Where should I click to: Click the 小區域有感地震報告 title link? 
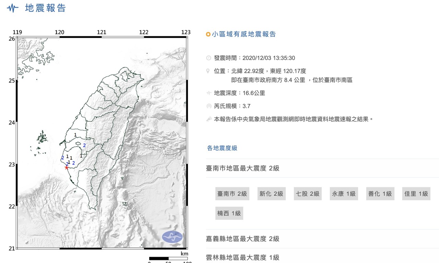(x=244, y=34)
